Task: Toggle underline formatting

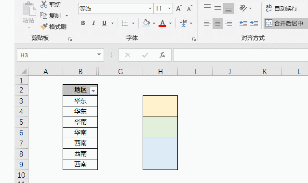Action: (104, 23)
